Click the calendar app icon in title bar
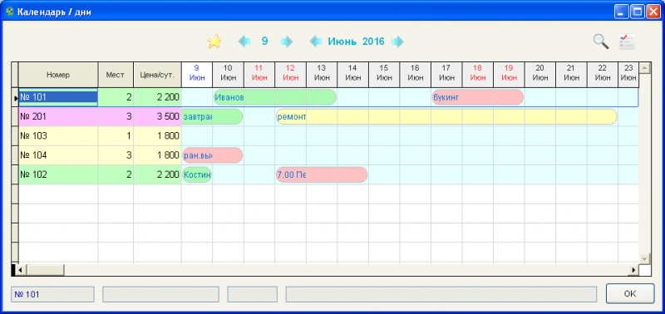Image resolution: width=665 pixels, height=314 pixels. (x=10, y=12)
